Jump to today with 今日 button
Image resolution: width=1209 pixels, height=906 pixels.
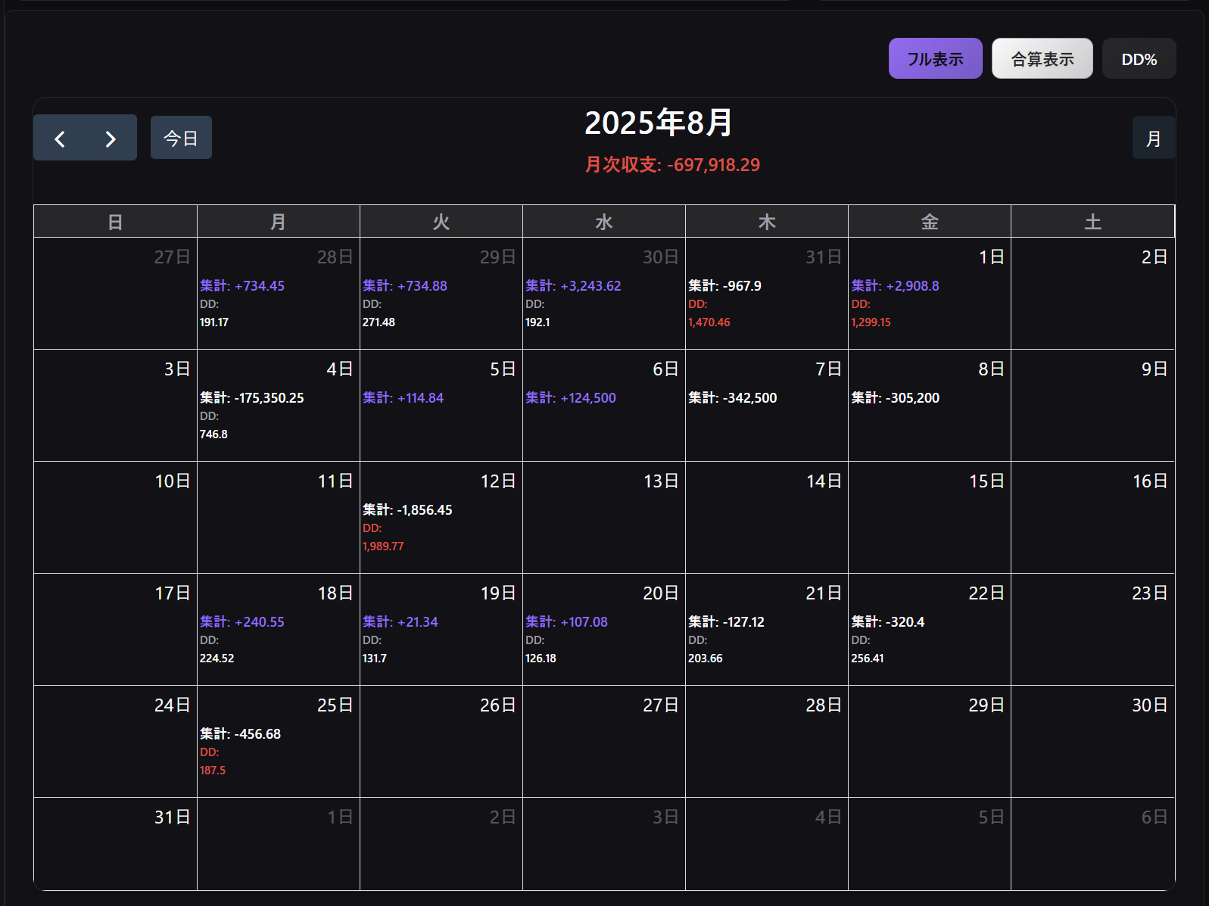coord(181,139)
